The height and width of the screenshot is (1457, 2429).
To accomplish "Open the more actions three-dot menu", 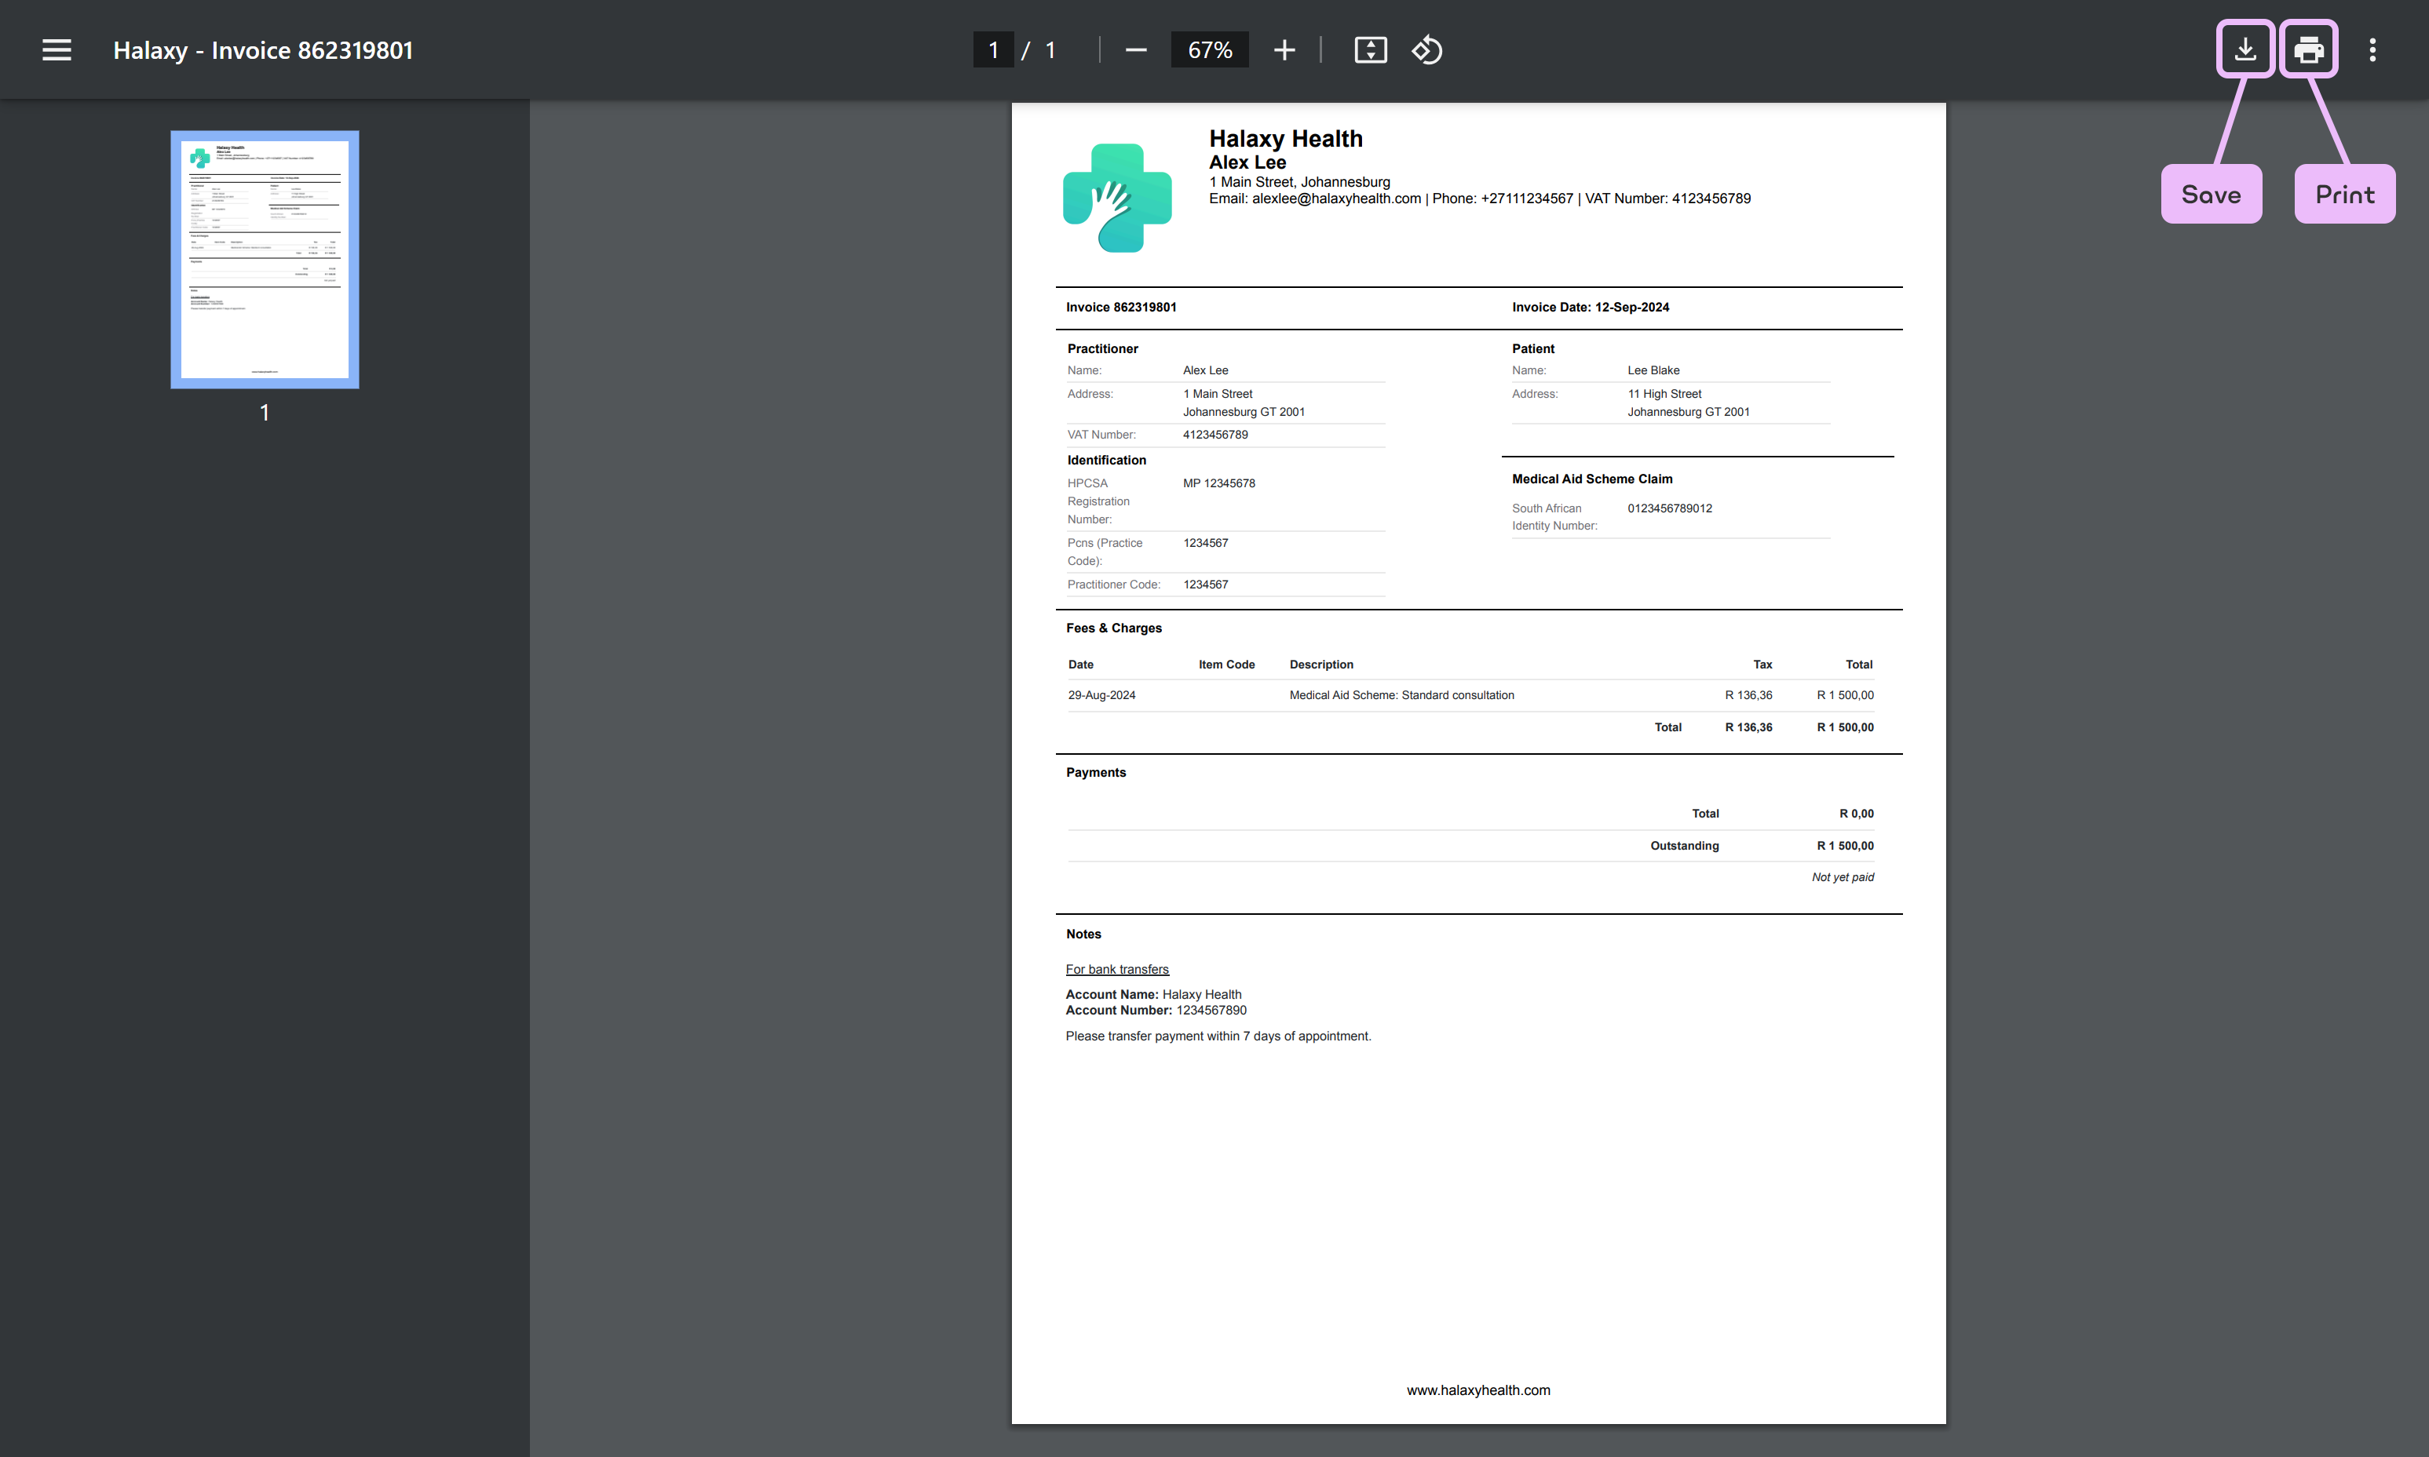I will [x=2372, y=50].
